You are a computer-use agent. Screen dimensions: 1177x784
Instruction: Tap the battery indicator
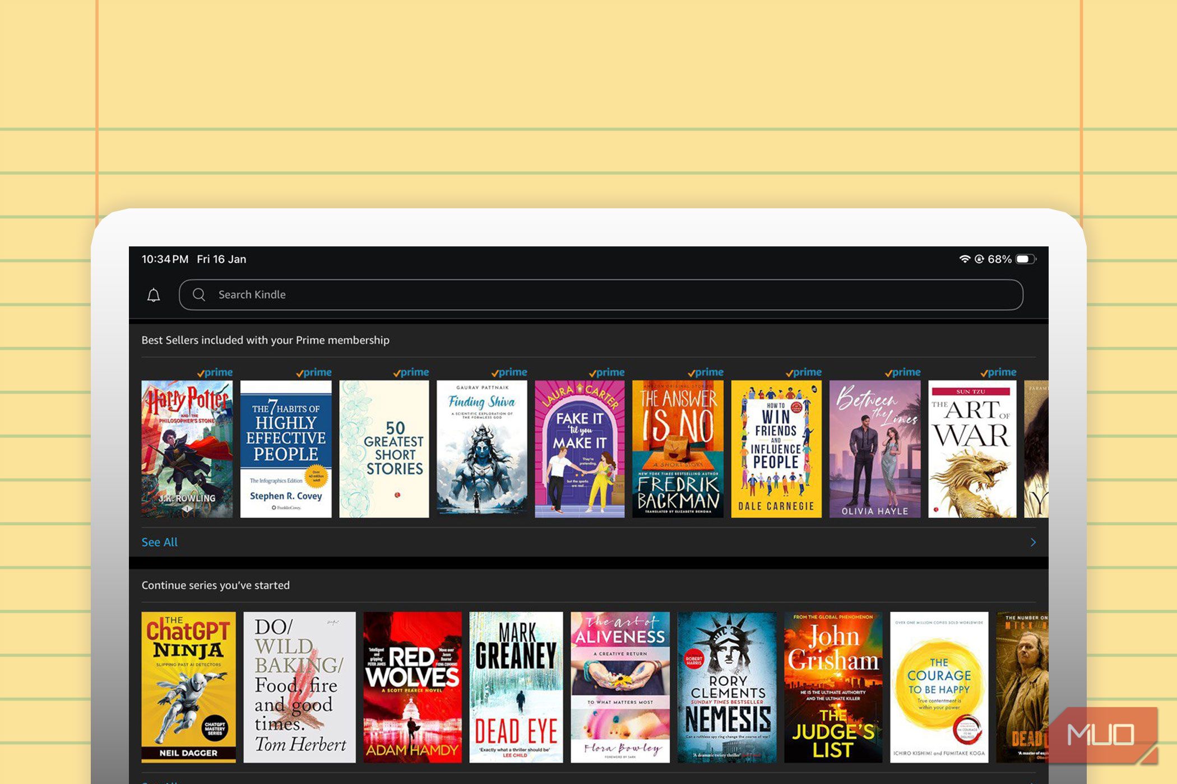1024,259
